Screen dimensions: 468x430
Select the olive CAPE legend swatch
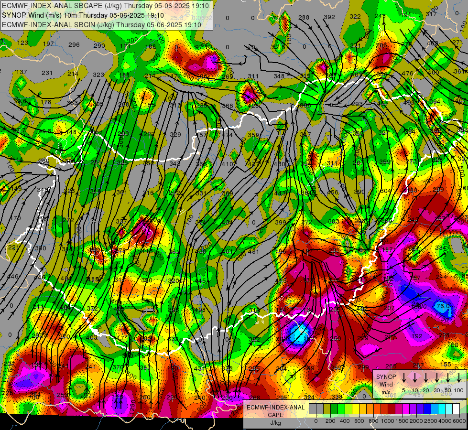point(327,409)
